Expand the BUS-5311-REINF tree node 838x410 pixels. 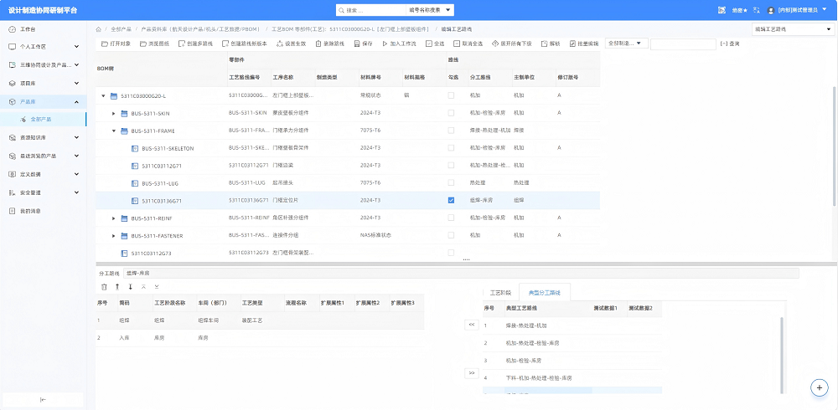113,218
